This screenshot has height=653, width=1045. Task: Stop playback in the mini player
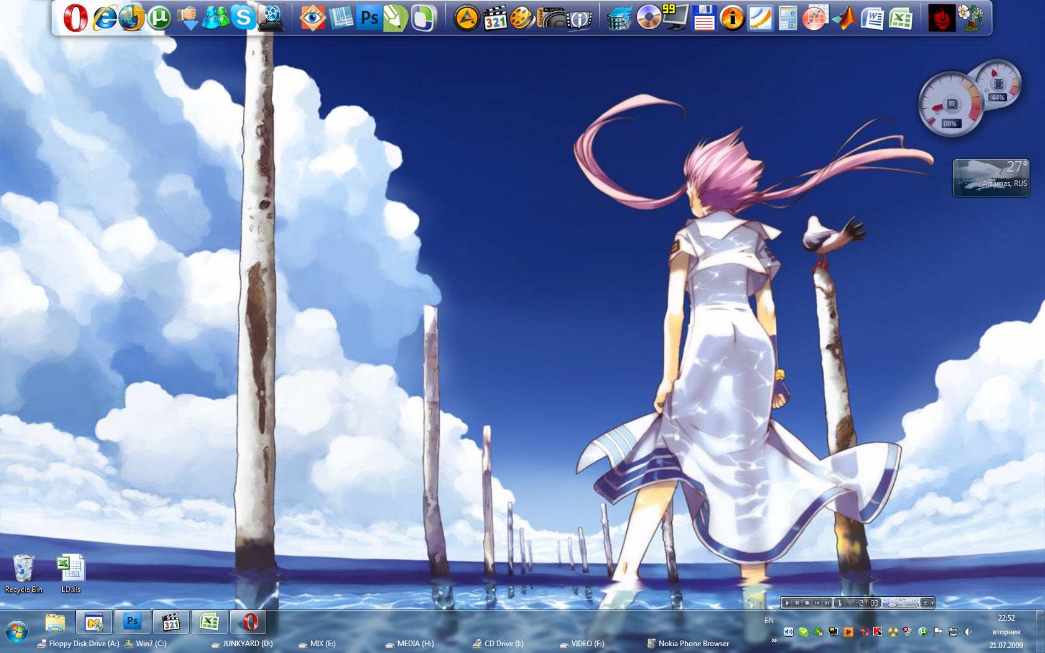pos(807,603)
